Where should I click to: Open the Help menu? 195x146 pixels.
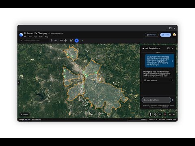coord(46,37)
